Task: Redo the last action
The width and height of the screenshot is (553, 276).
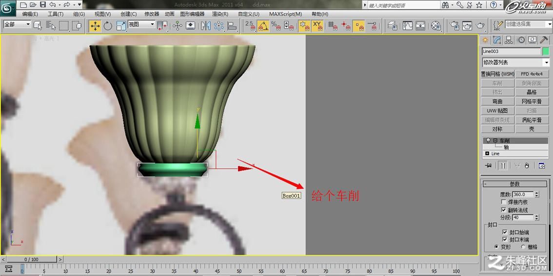Action: coord(66,4)
